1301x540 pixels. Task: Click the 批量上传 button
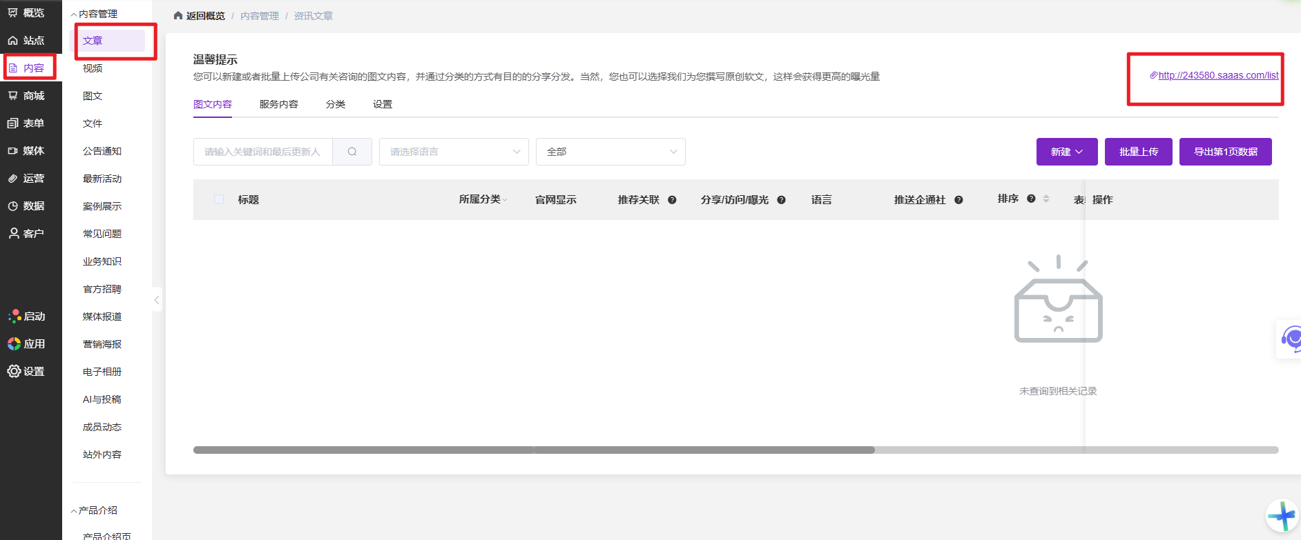(x=1138, y=152)
